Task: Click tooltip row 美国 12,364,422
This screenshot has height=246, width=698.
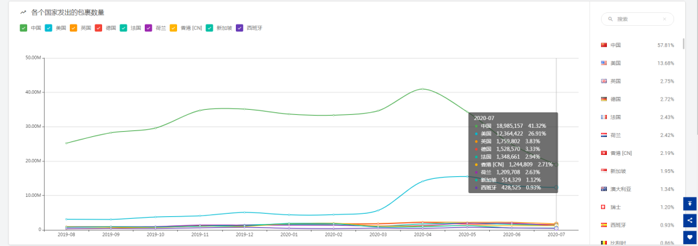Action: (x=510, y=134)
